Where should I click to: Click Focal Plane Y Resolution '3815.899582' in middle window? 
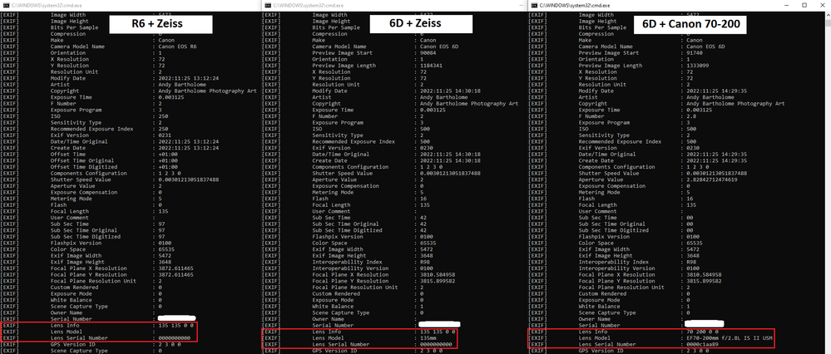pyautogui.click(x=438, y=281)
